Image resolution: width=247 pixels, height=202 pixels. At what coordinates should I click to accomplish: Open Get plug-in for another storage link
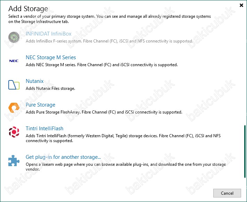(63, 157)
